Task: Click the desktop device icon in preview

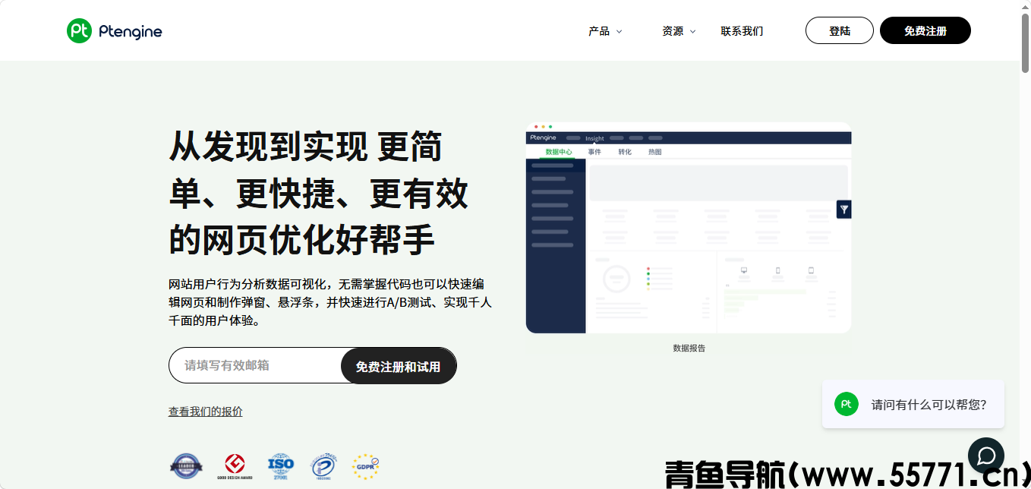Action: pyautogui.click(x=744, y=270)
